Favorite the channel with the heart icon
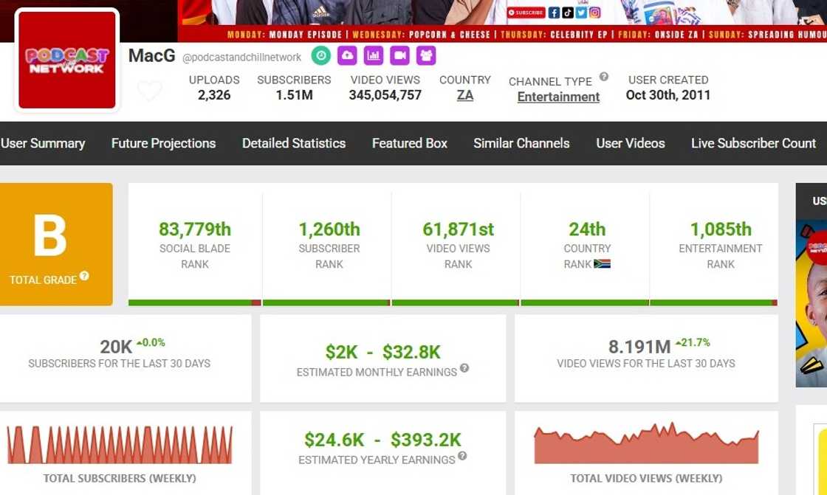827x495 pixels. [149, 91]
